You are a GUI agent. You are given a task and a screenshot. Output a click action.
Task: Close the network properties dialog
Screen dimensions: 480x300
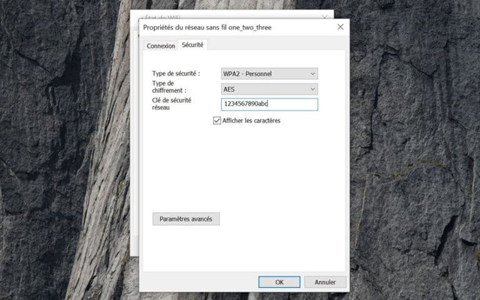point(340,27)
